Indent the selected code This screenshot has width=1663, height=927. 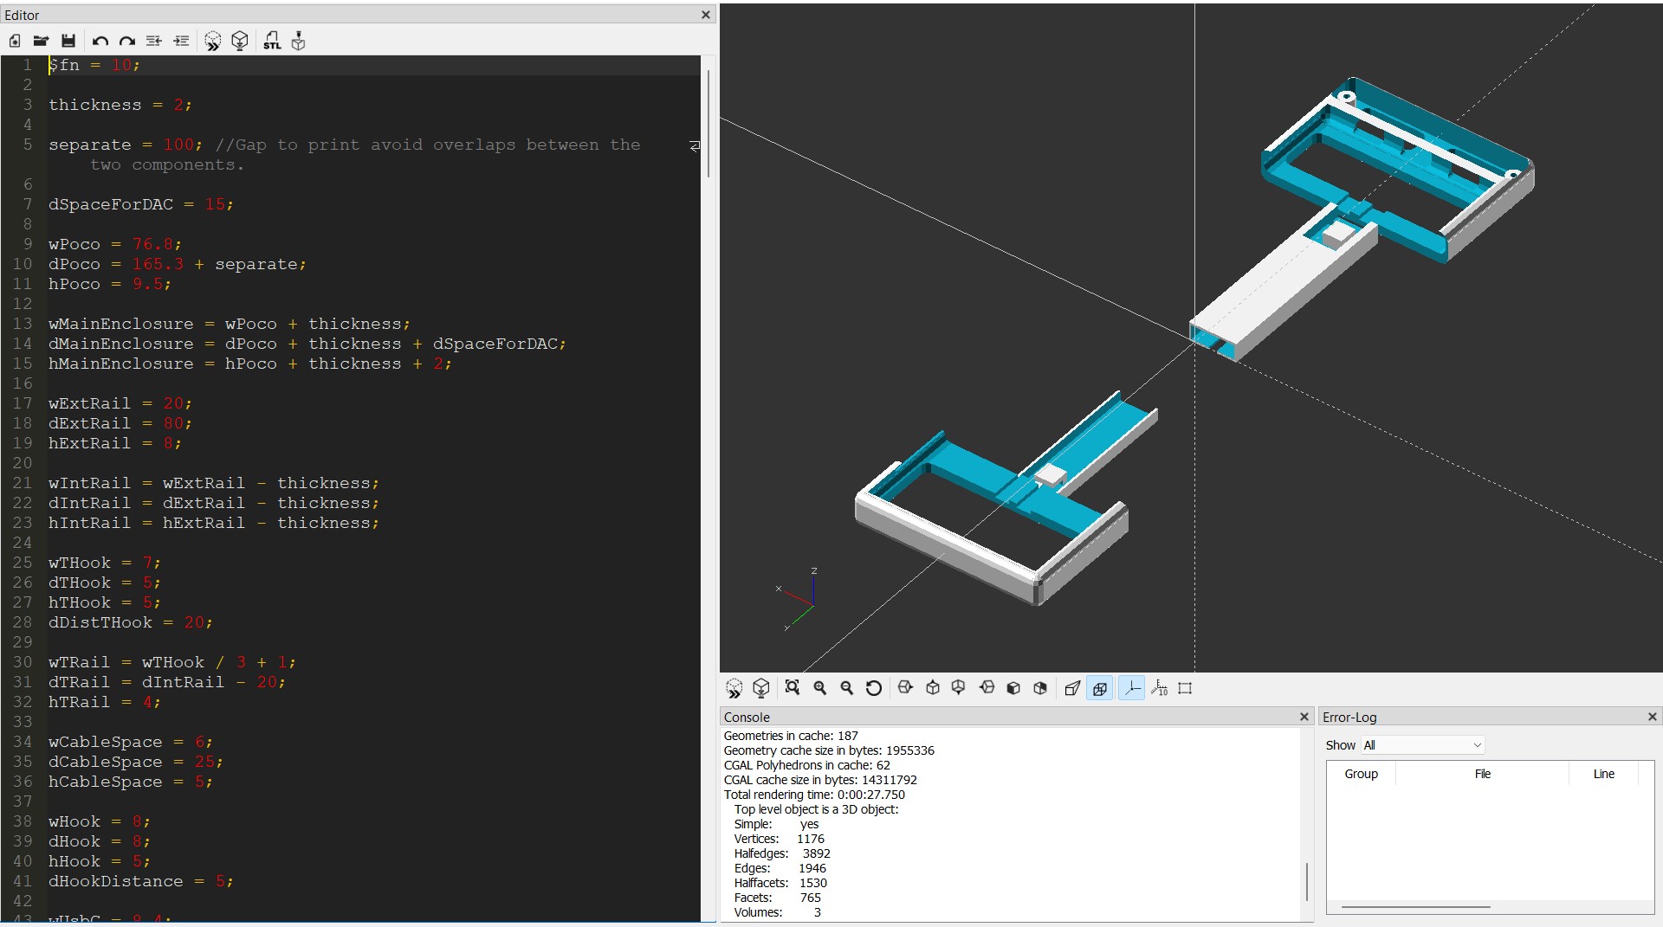click(x=181, y=41)
